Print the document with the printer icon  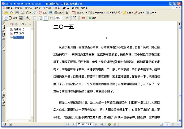tap(22, 13)
